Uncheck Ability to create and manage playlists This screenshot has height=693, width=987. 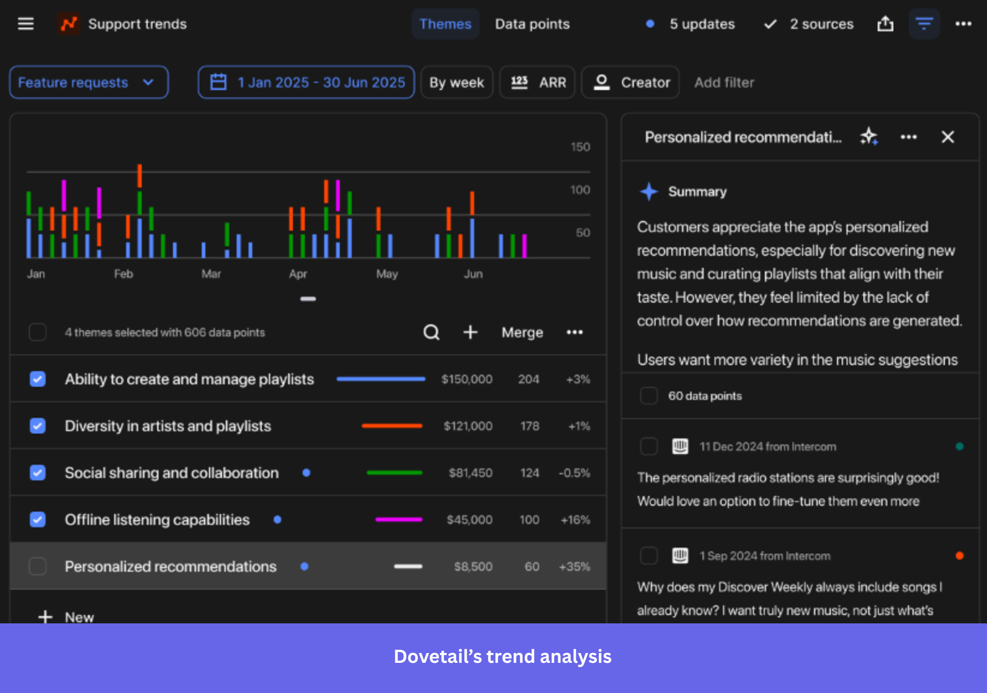coord(38,379)
